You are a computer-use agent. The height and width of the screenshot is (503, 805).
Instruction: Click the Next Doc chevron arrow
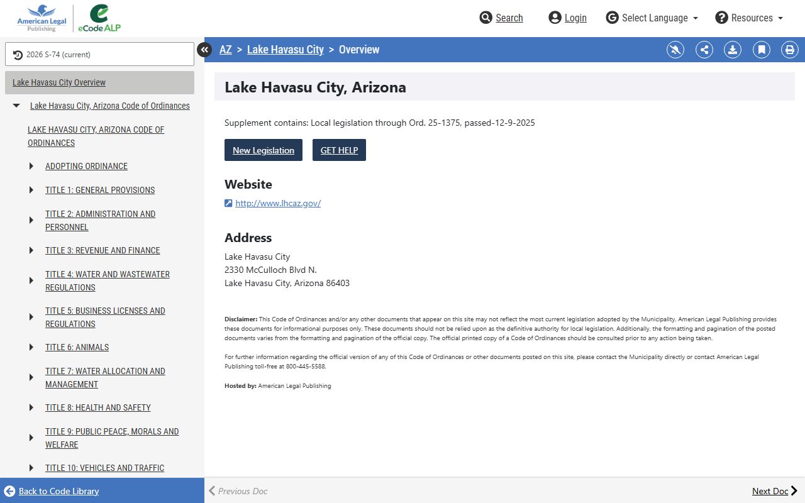tap(794, 491)
